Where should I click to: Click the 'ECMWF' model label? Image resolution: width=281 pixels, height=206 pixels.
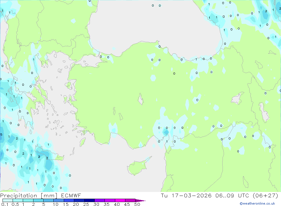[x=71, y=195]
